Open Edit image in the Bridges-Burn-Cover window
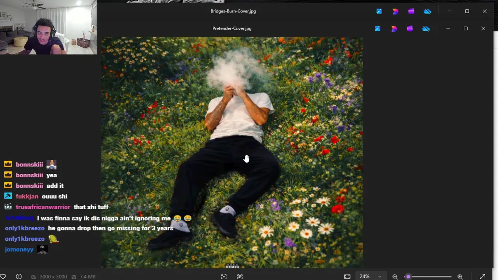 click(379, 11)
